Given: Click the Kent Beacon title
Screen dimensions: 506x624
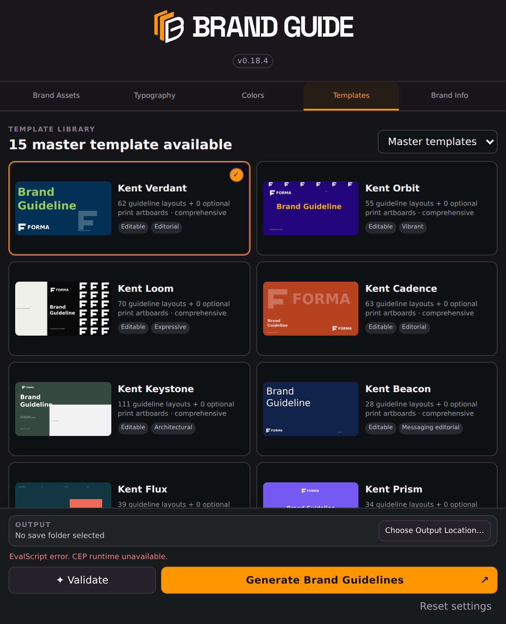Looking at the screenshot, I should [398, 389].
